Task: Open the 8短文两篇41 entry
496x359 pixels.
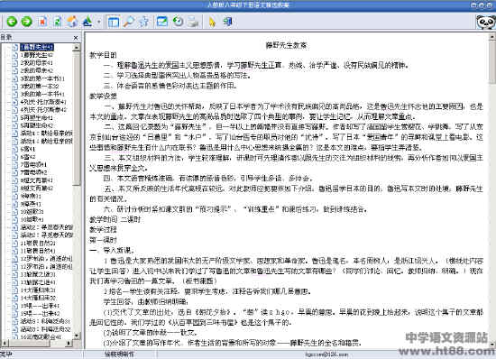Action: click(x=37, y=180)
